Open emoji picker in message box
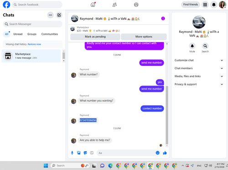The height and width of the screenshot is (170, 228). (158, 153)
